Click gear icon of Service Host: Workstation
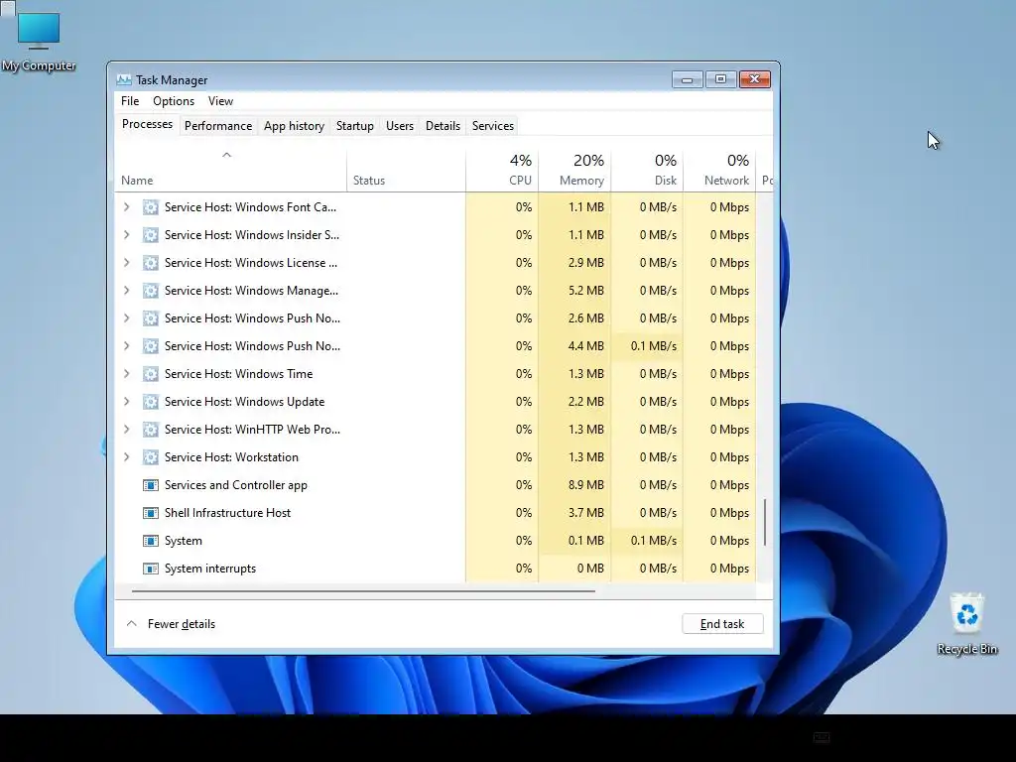 click(x=151, y=457)
